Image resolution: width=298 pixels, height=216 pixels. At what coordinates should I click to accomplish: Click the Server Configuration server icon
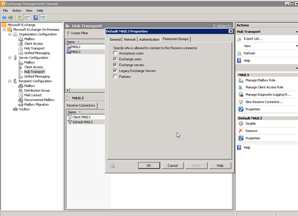[15, 58]
